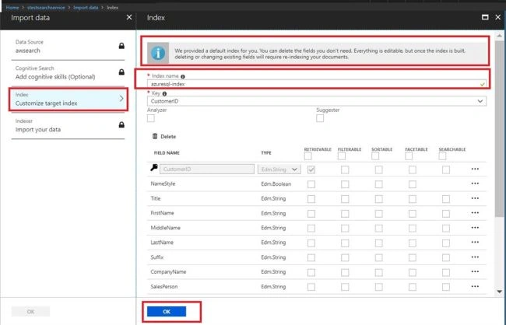This screenshot has height=325, width=506.
Task: Open more options for NameStyle row
Action: (475, 183)
